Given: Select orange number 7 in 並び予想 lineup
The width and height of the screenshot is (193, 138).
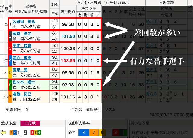Looking at the screenshot, I should click(x=11, y=133).
